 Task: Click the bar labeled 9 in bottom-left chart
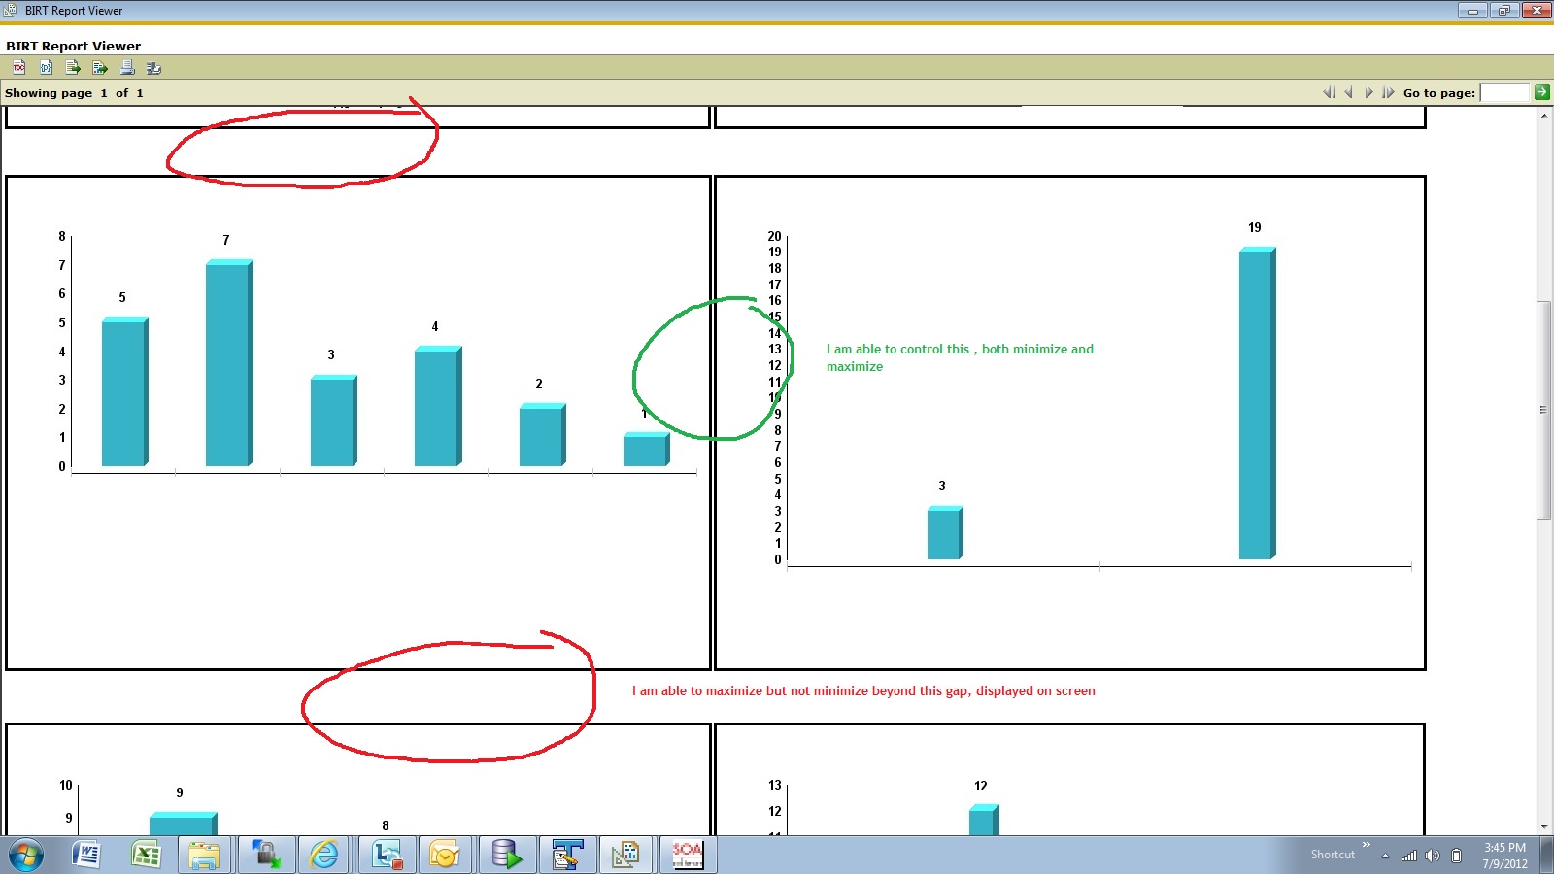tap(183, 824)
